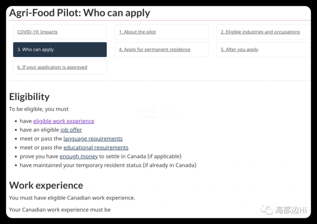Viewport: 317px width, 224px height.
Task: Open the language requirements link
Action: pos(93,139)
